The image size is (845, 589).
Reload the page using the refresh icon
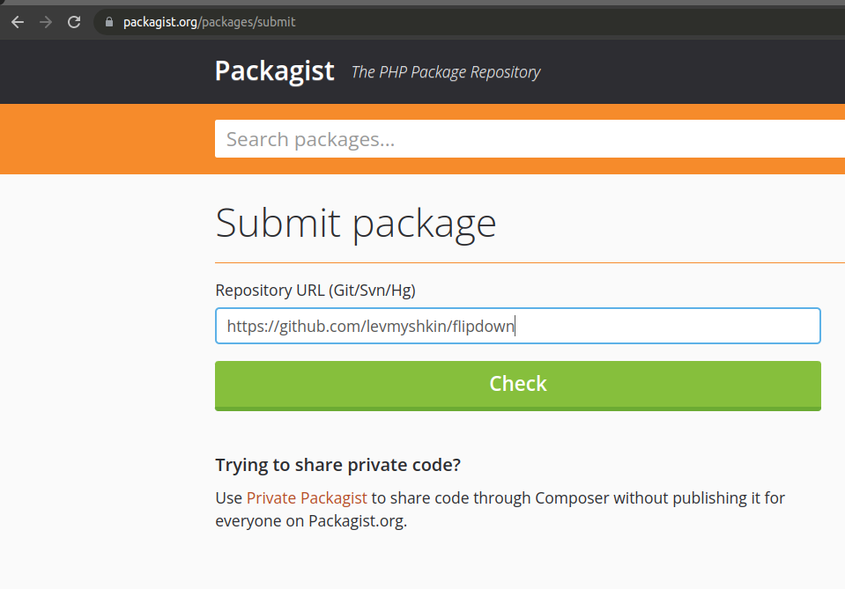click(x=73, y=21)
